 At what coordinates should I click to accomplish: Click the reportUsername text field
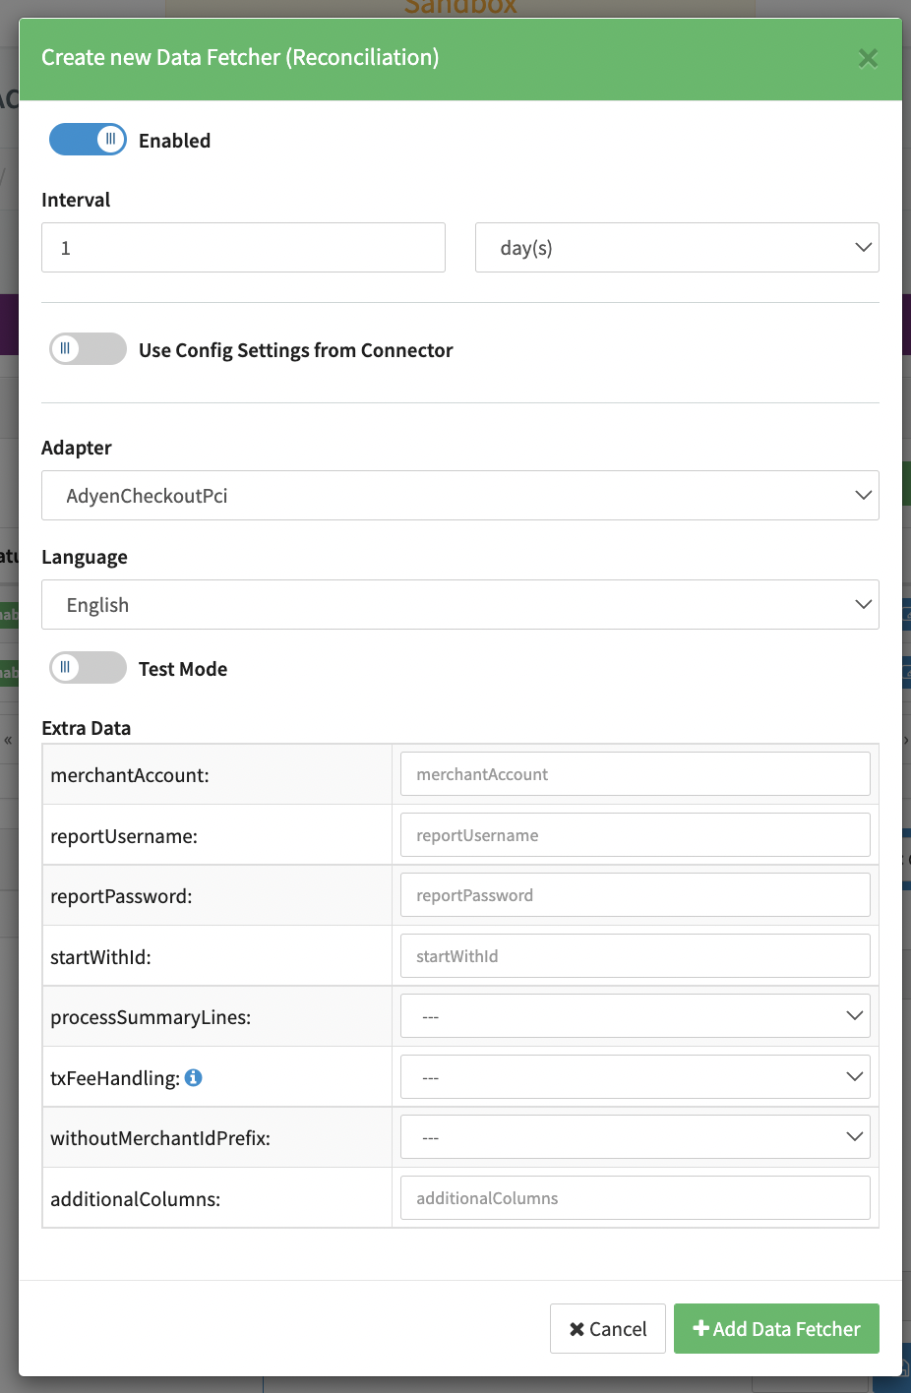[x=635, y=835]
